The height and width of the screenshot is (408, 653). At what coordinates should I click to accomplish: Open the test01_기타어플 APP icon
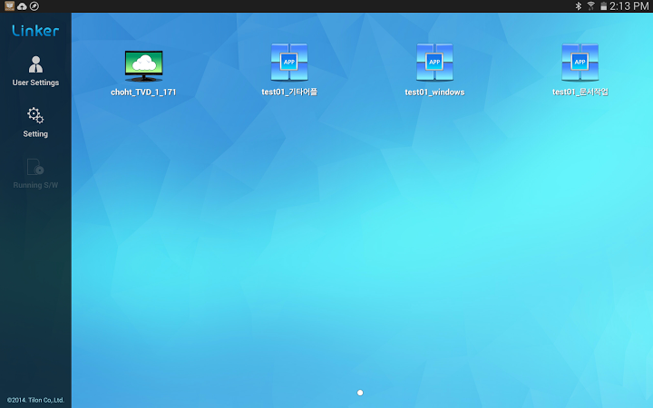289,63
